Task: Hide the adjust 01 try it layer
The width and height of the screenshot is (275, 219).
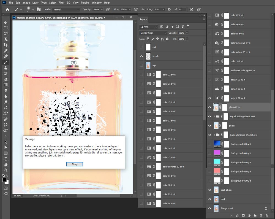Action: pos(209,98)
